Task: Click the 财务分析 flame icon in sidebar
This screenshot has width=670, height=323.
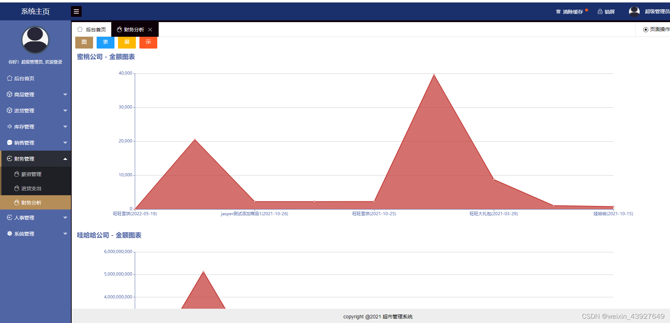Action: (x=17, y=202)
